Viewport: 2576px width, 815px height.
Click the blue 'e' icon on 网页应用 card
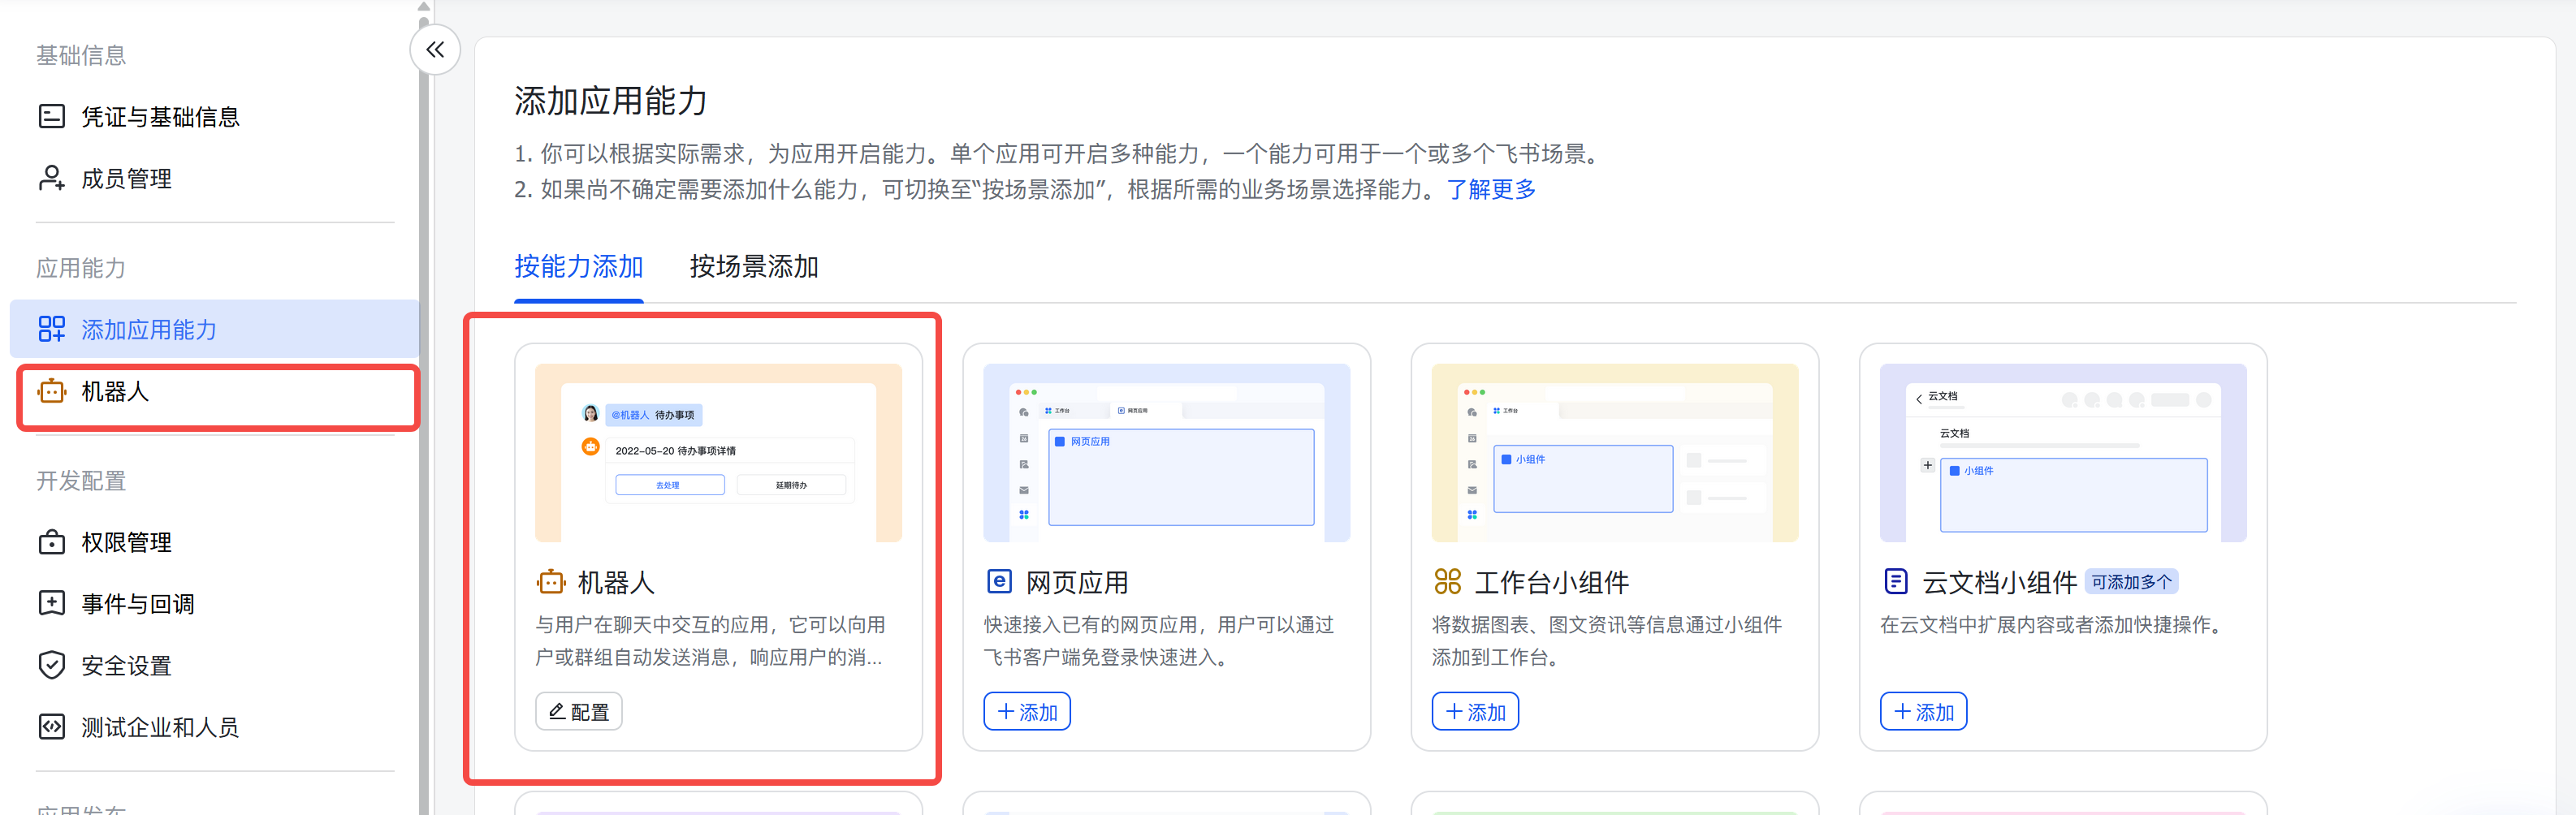(998, 581)
